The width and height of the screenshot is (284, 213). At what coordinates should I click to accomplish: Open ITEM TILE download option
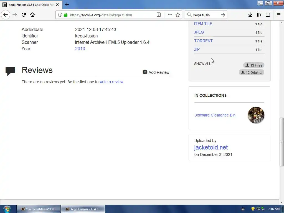point(203,24)
